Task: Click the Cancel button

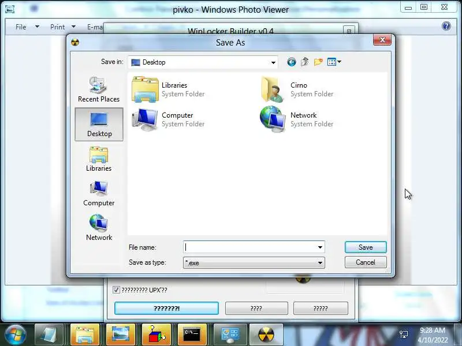Action: (366, 262)
